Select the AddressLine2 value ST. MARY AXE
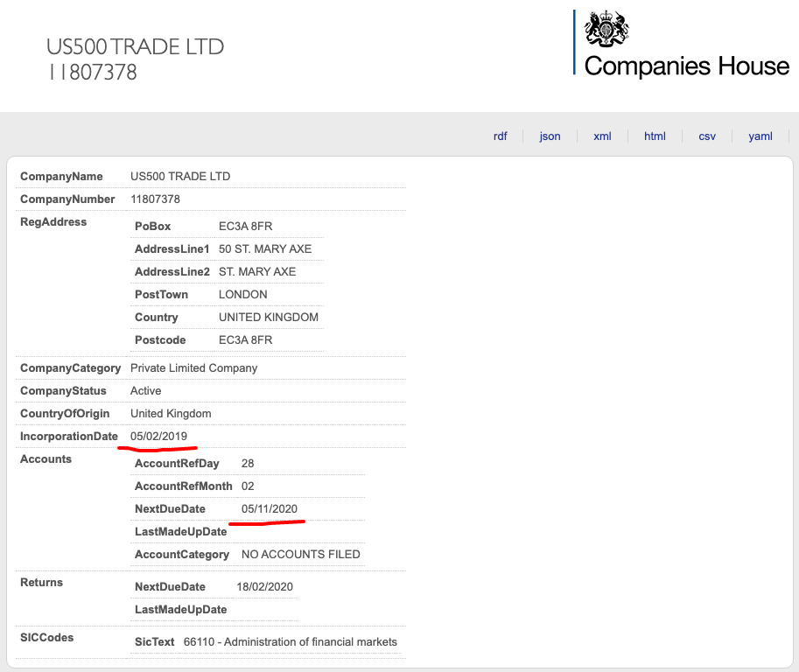Viewport: 799px width, 672px height. click(257, 272)
